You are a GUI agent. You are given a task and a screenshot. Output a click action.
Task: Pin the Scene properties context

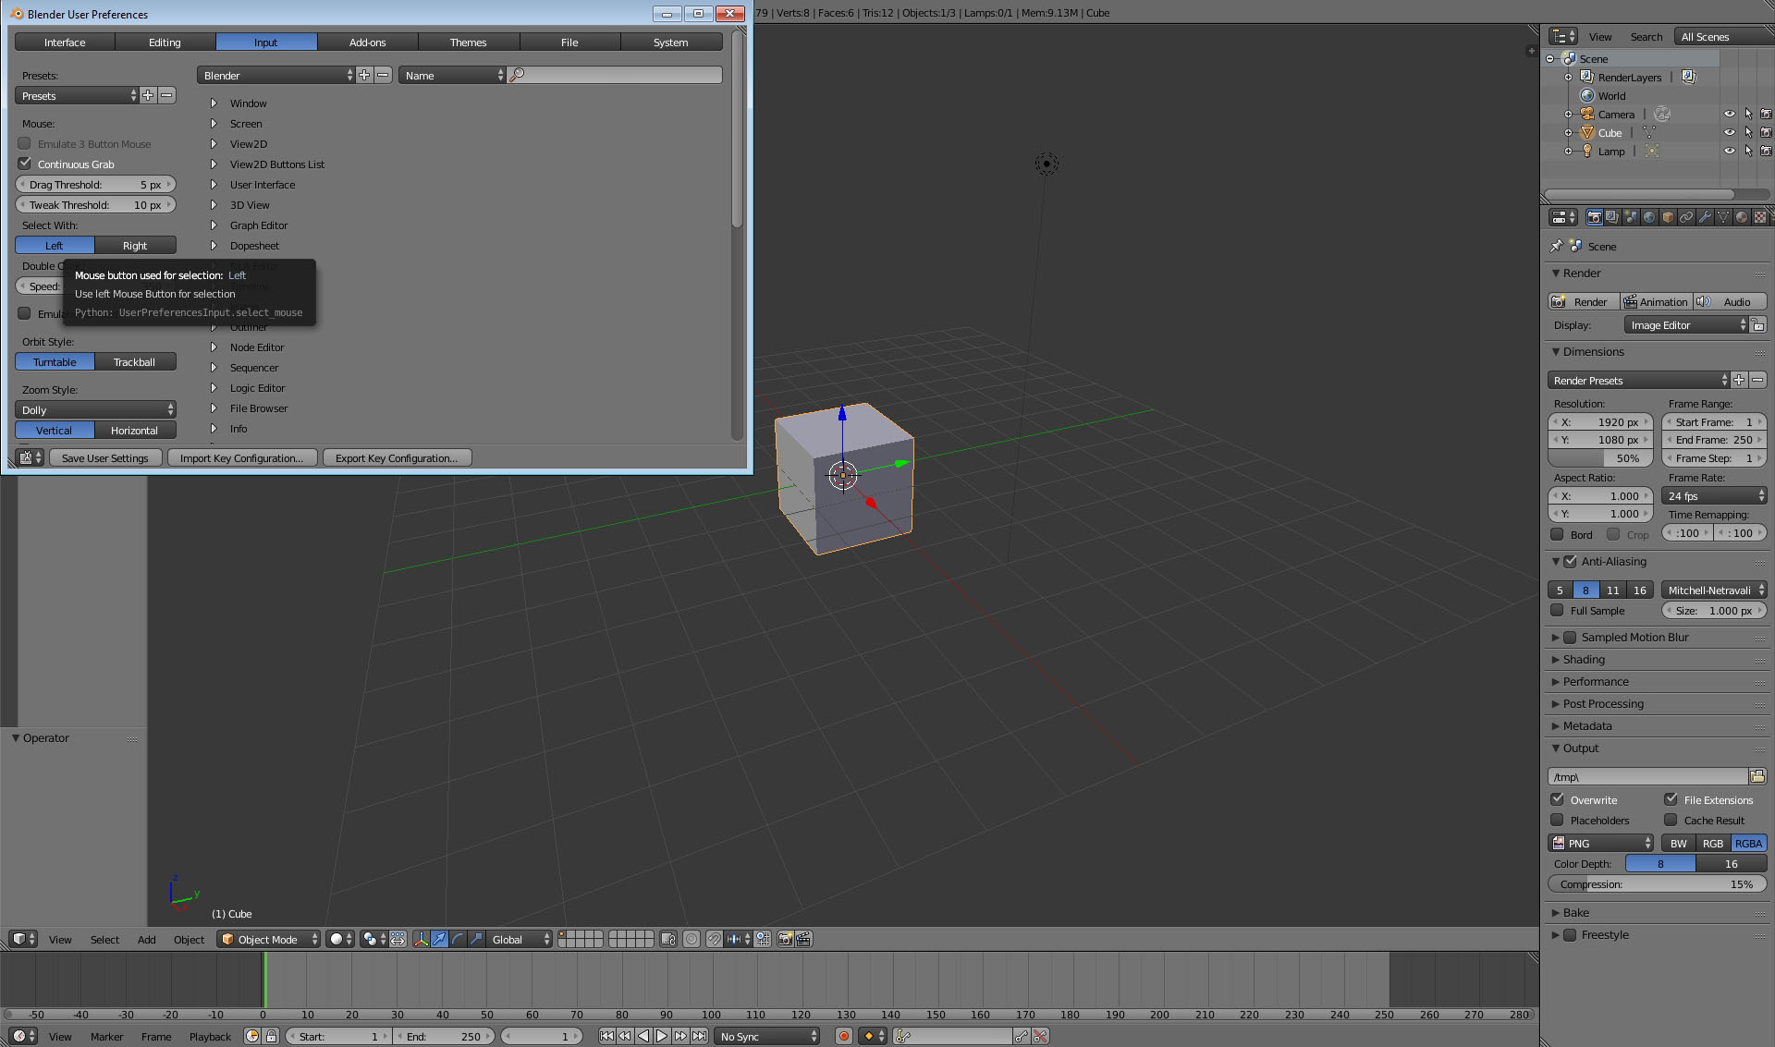[x=1556, y=246]
